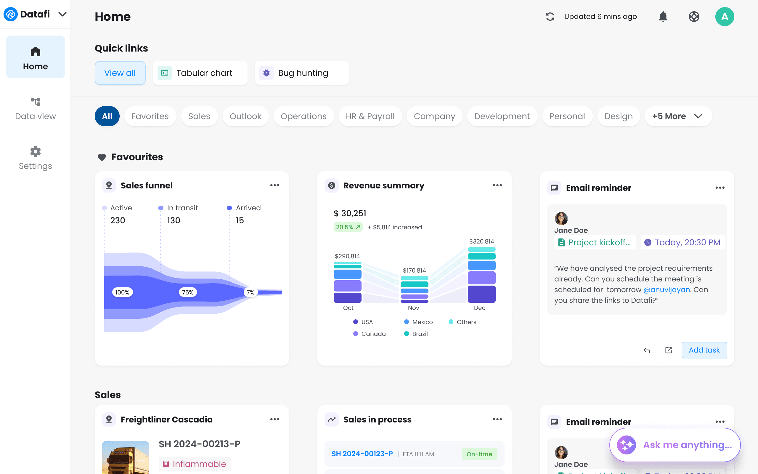Switch to the Favorites filter tab

pos(150,116)
